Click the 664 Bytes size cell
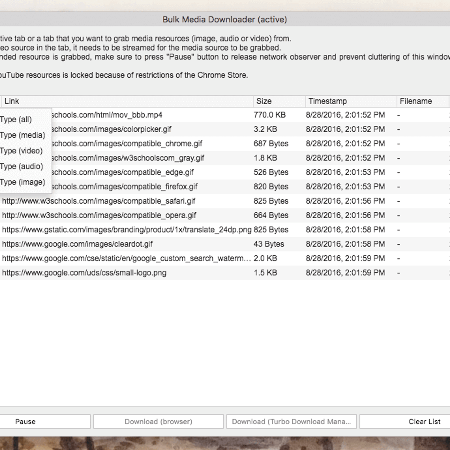 click(x=271, y=215)
